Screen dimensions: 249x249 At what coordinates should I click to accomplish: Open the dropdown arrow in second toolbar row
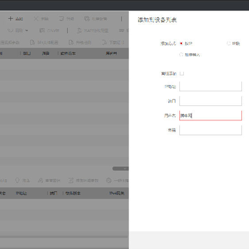coord(27,30)
